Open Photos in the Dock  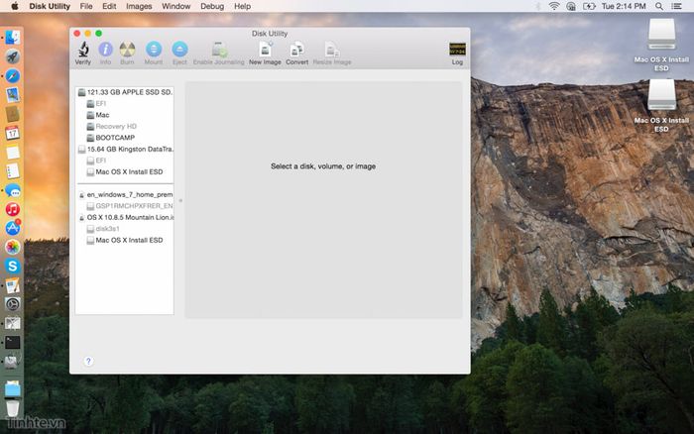click(x=12, y=247)
